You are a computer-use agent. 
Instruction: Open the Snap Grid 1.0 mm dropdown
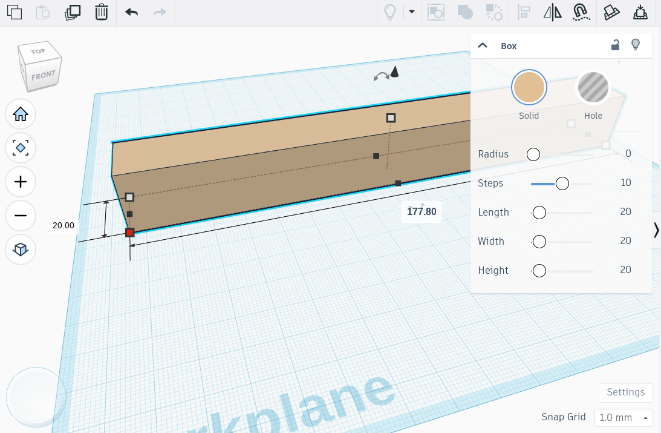pos(624,418)
